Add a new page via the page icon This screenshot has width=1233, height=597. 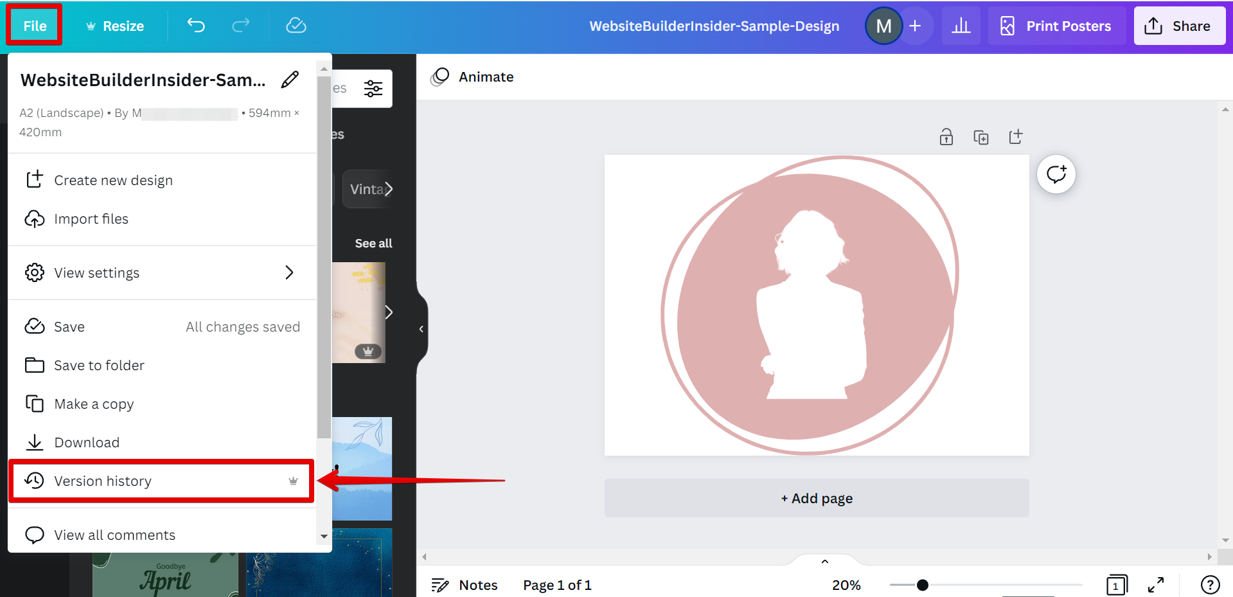click(1015, 136)
